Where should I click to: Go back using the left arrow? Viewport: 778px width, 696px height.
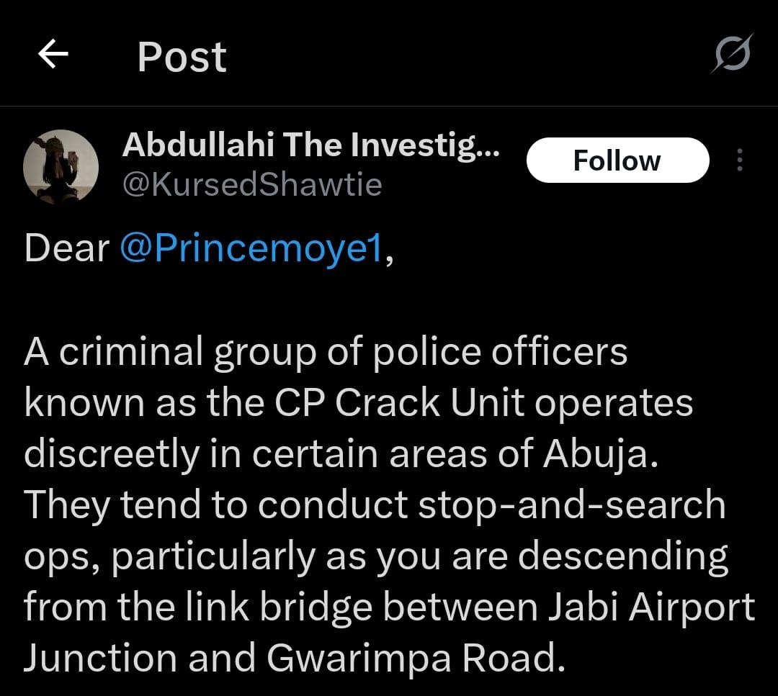[53, 53]
